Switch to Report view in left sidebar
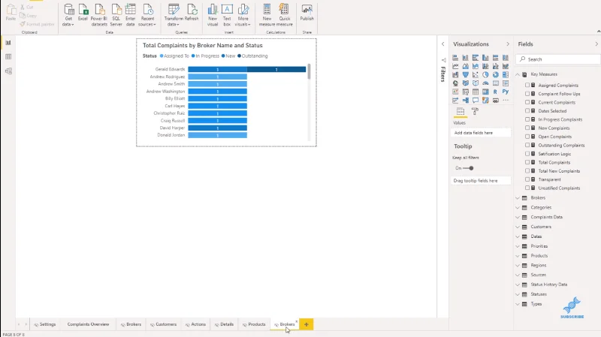 (8, 43)
